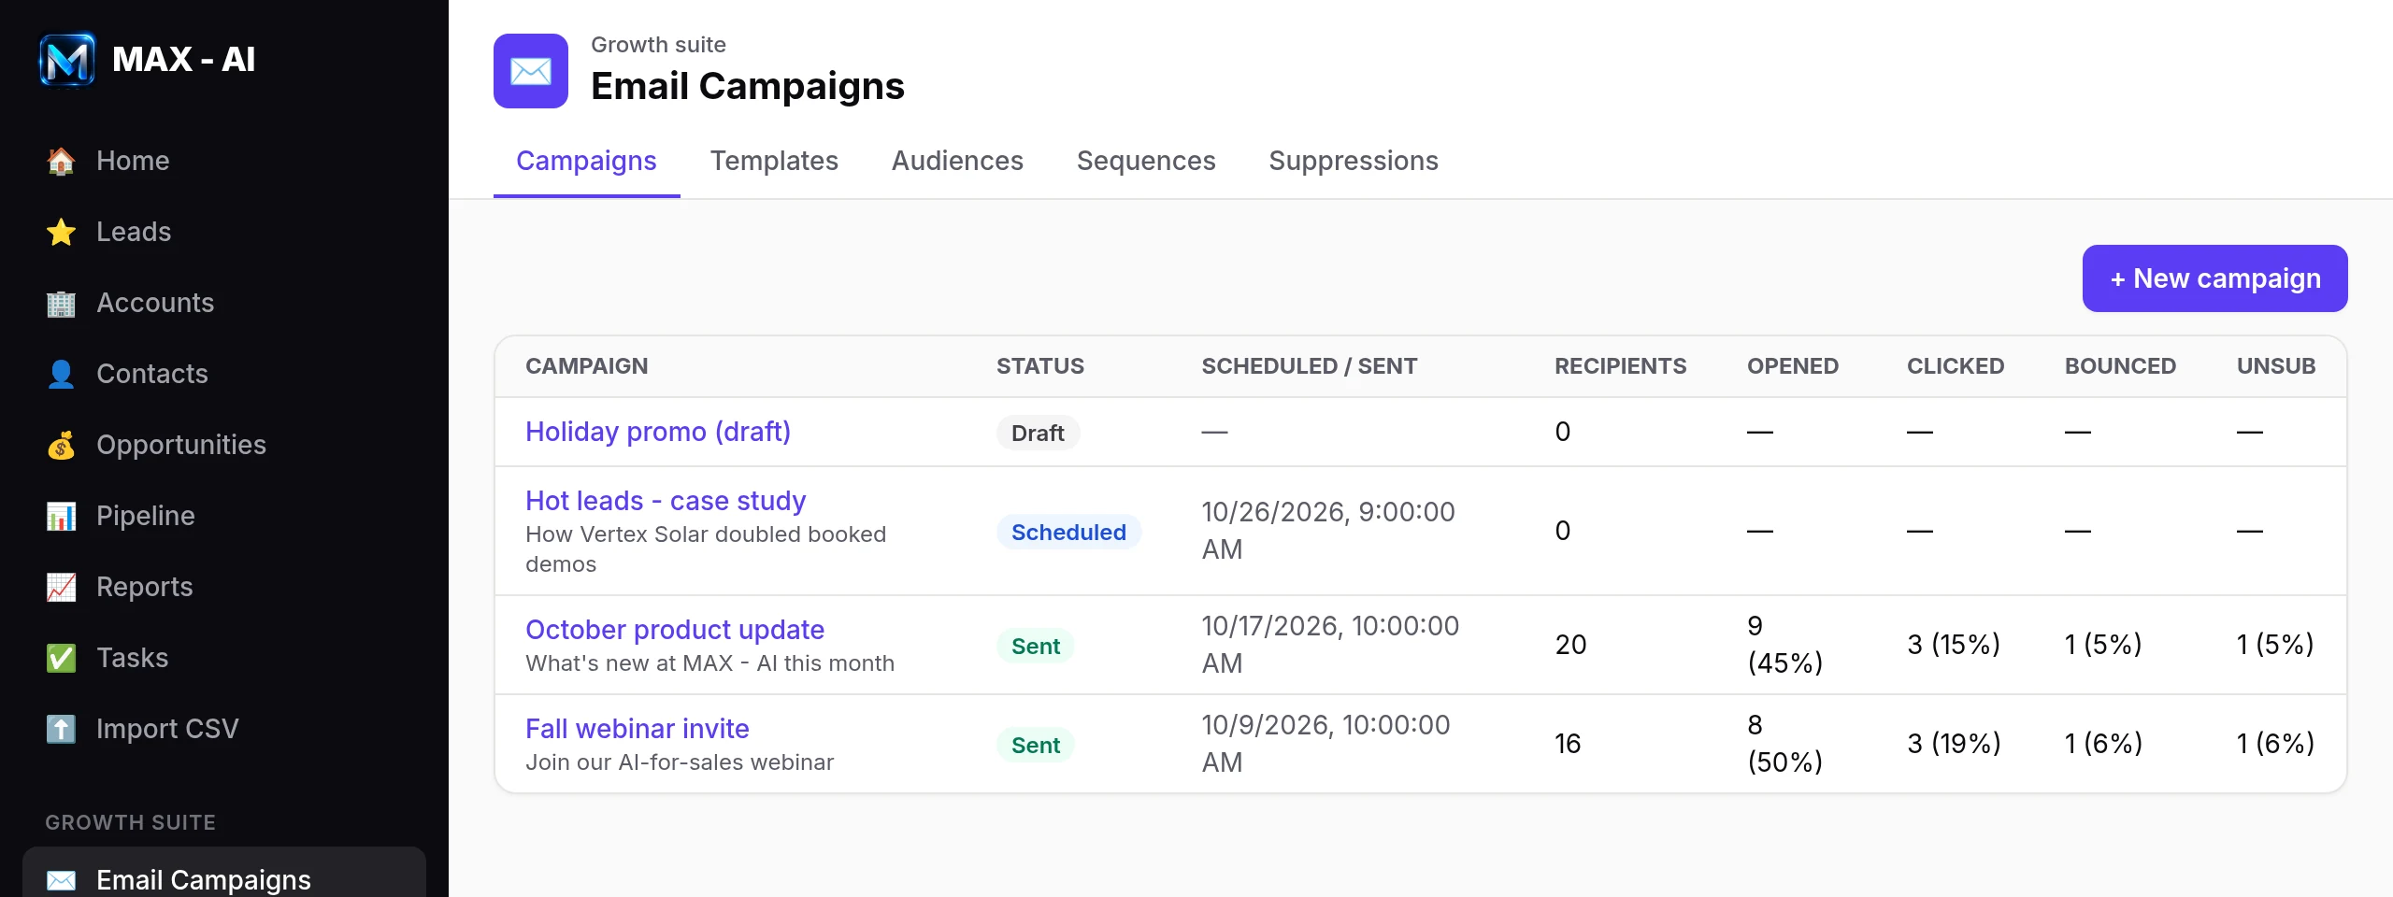2393x897 pixels.
Task: Click the Import CSV upload arrow icon
Action: 61,729
